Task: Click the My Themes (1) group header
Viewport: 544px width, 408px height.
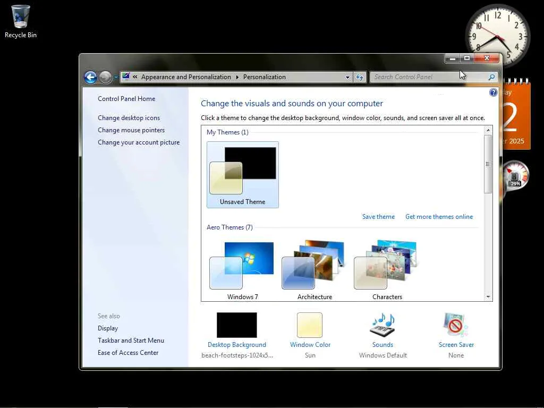Action: click(x=227, y=132)
